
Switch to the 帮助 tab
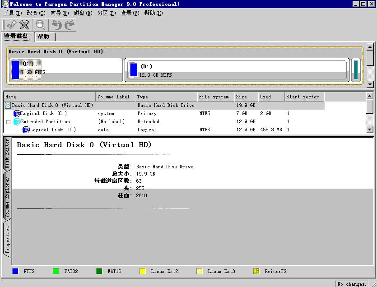point(43,37)
